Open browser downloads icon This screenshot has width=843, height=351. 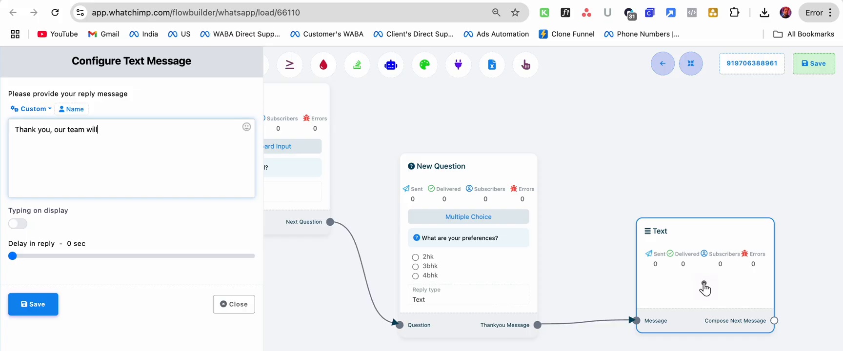point(764,13)
